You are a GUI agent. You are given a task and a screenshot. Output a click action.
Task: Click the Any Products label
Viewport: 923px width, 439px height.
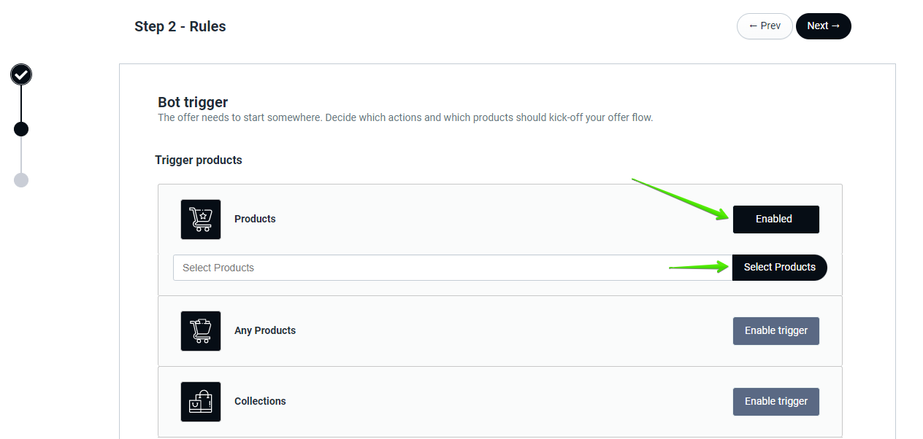265,331
